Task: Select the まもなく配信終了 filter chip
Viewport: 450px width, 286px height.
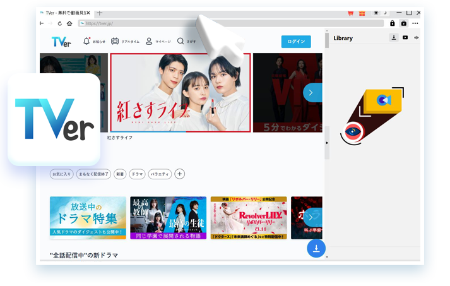Action: tap(93, 174)
